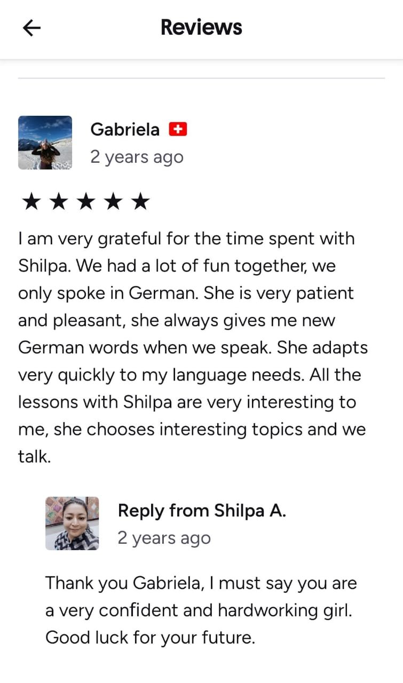
Task: Tap the back arrow in header
Action: [x=32, y=28]
